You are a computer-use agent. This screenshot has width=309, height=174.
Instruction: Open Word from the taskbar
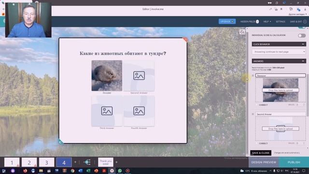pyautogui.click(x=81, y=171)
